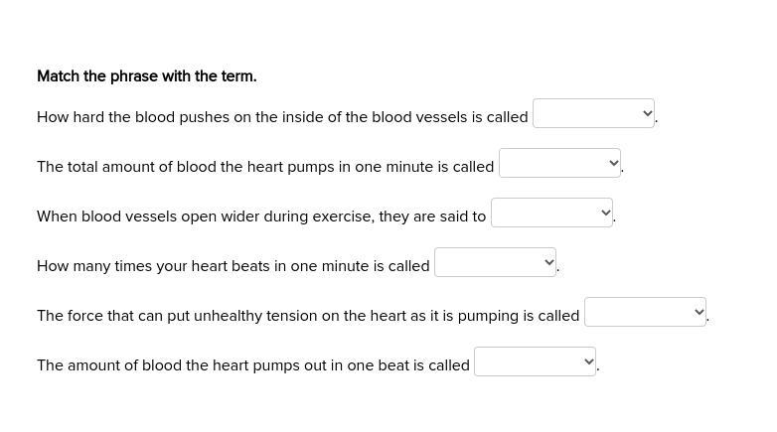Screen dimensions: 777x432
Task: Click chevron arrow on the sixth question's dropdown
Action: pyautogui.click(x=589, y=362)
